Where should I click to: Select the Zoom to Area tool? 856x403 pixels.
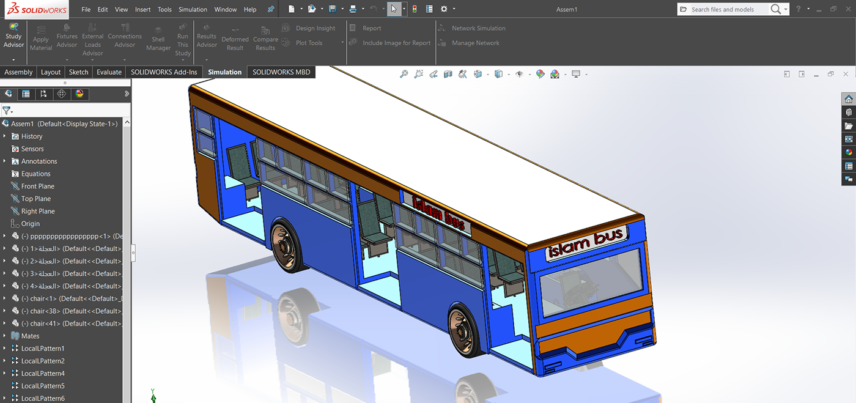(x=418, y=74)
